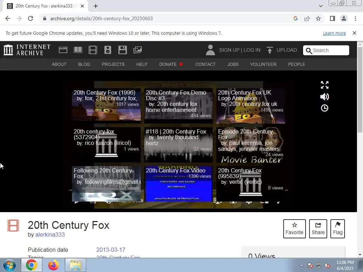Viewport: 363px width, 272px height.
Task: Open the Chrome three-dot menu
Action: (x=355, y=18)
